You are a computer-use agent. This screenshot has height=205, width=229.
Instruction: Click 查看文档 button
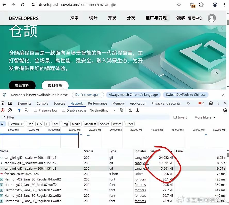pos(22,85)
